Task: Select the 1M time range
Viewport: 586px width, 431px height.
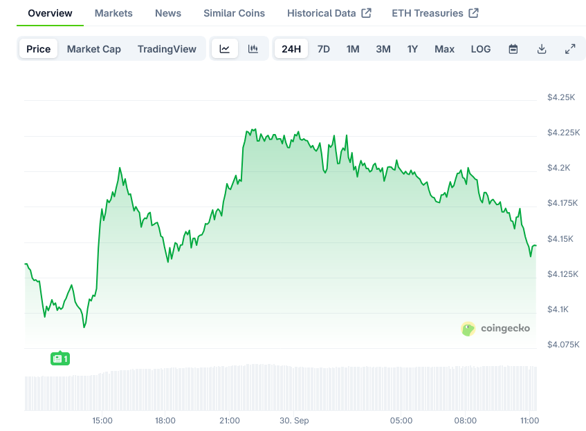Action: tap(353, 48)
